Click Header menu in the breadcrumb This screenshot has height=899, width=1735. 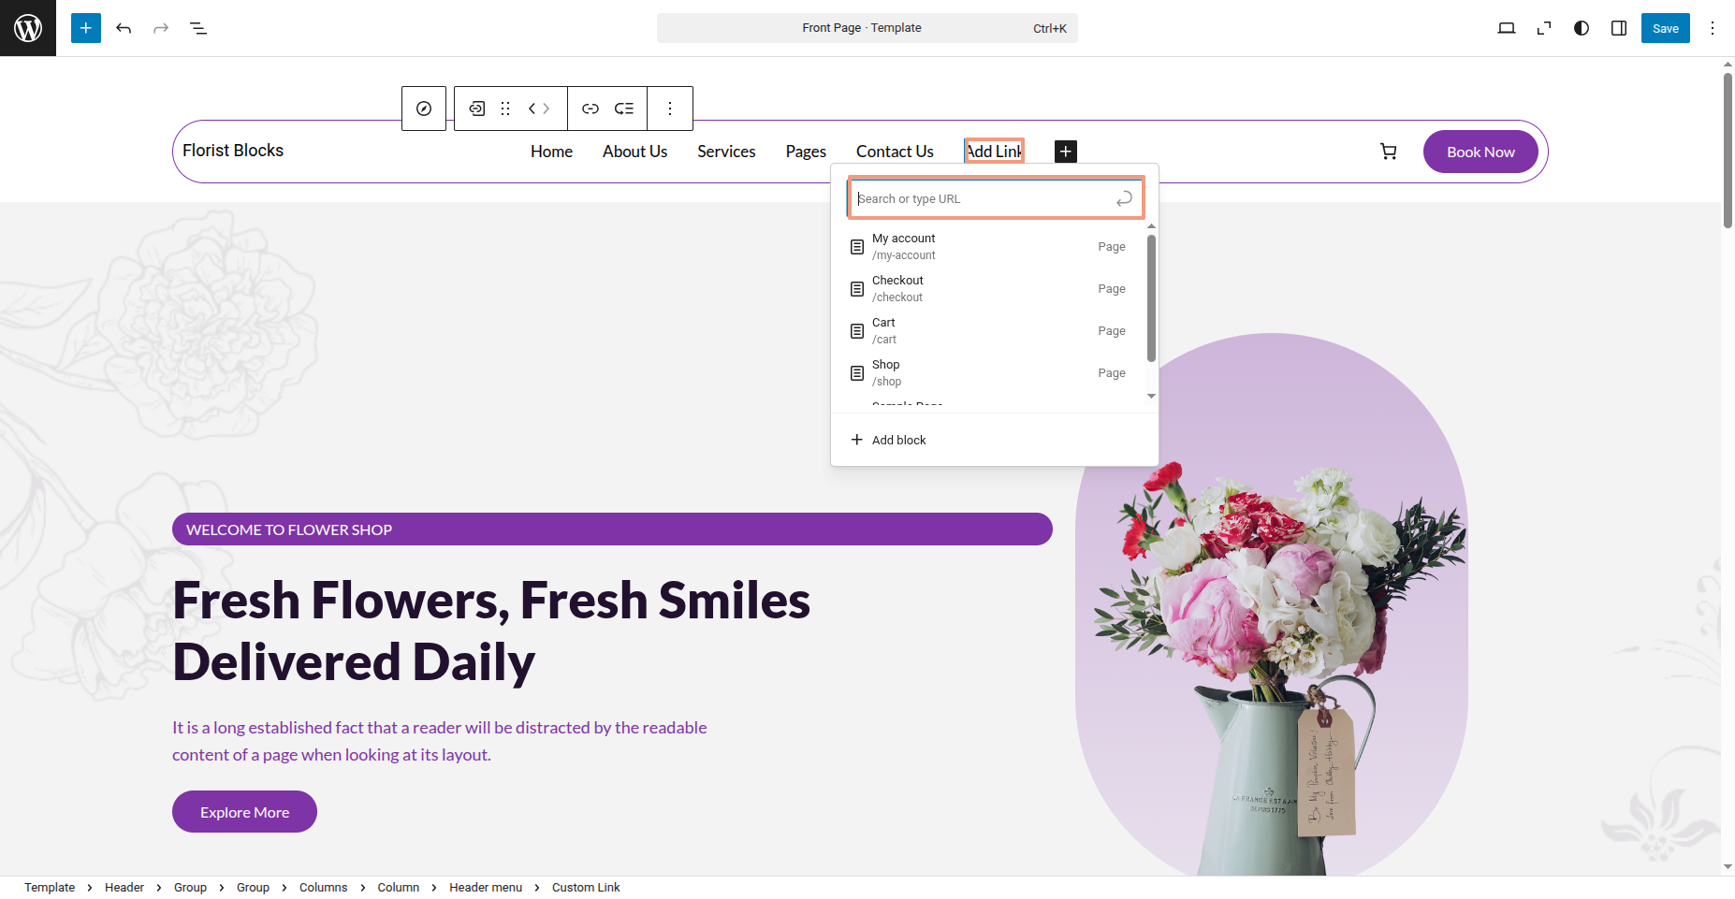pos(486,888)
